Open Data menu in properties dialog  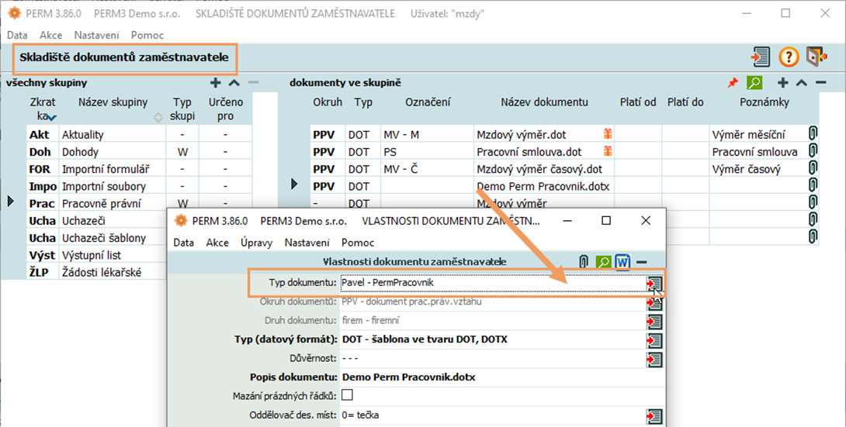pos(183,243)
